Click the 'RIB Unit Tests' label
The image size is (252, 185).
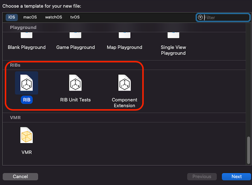click(75, 100)
